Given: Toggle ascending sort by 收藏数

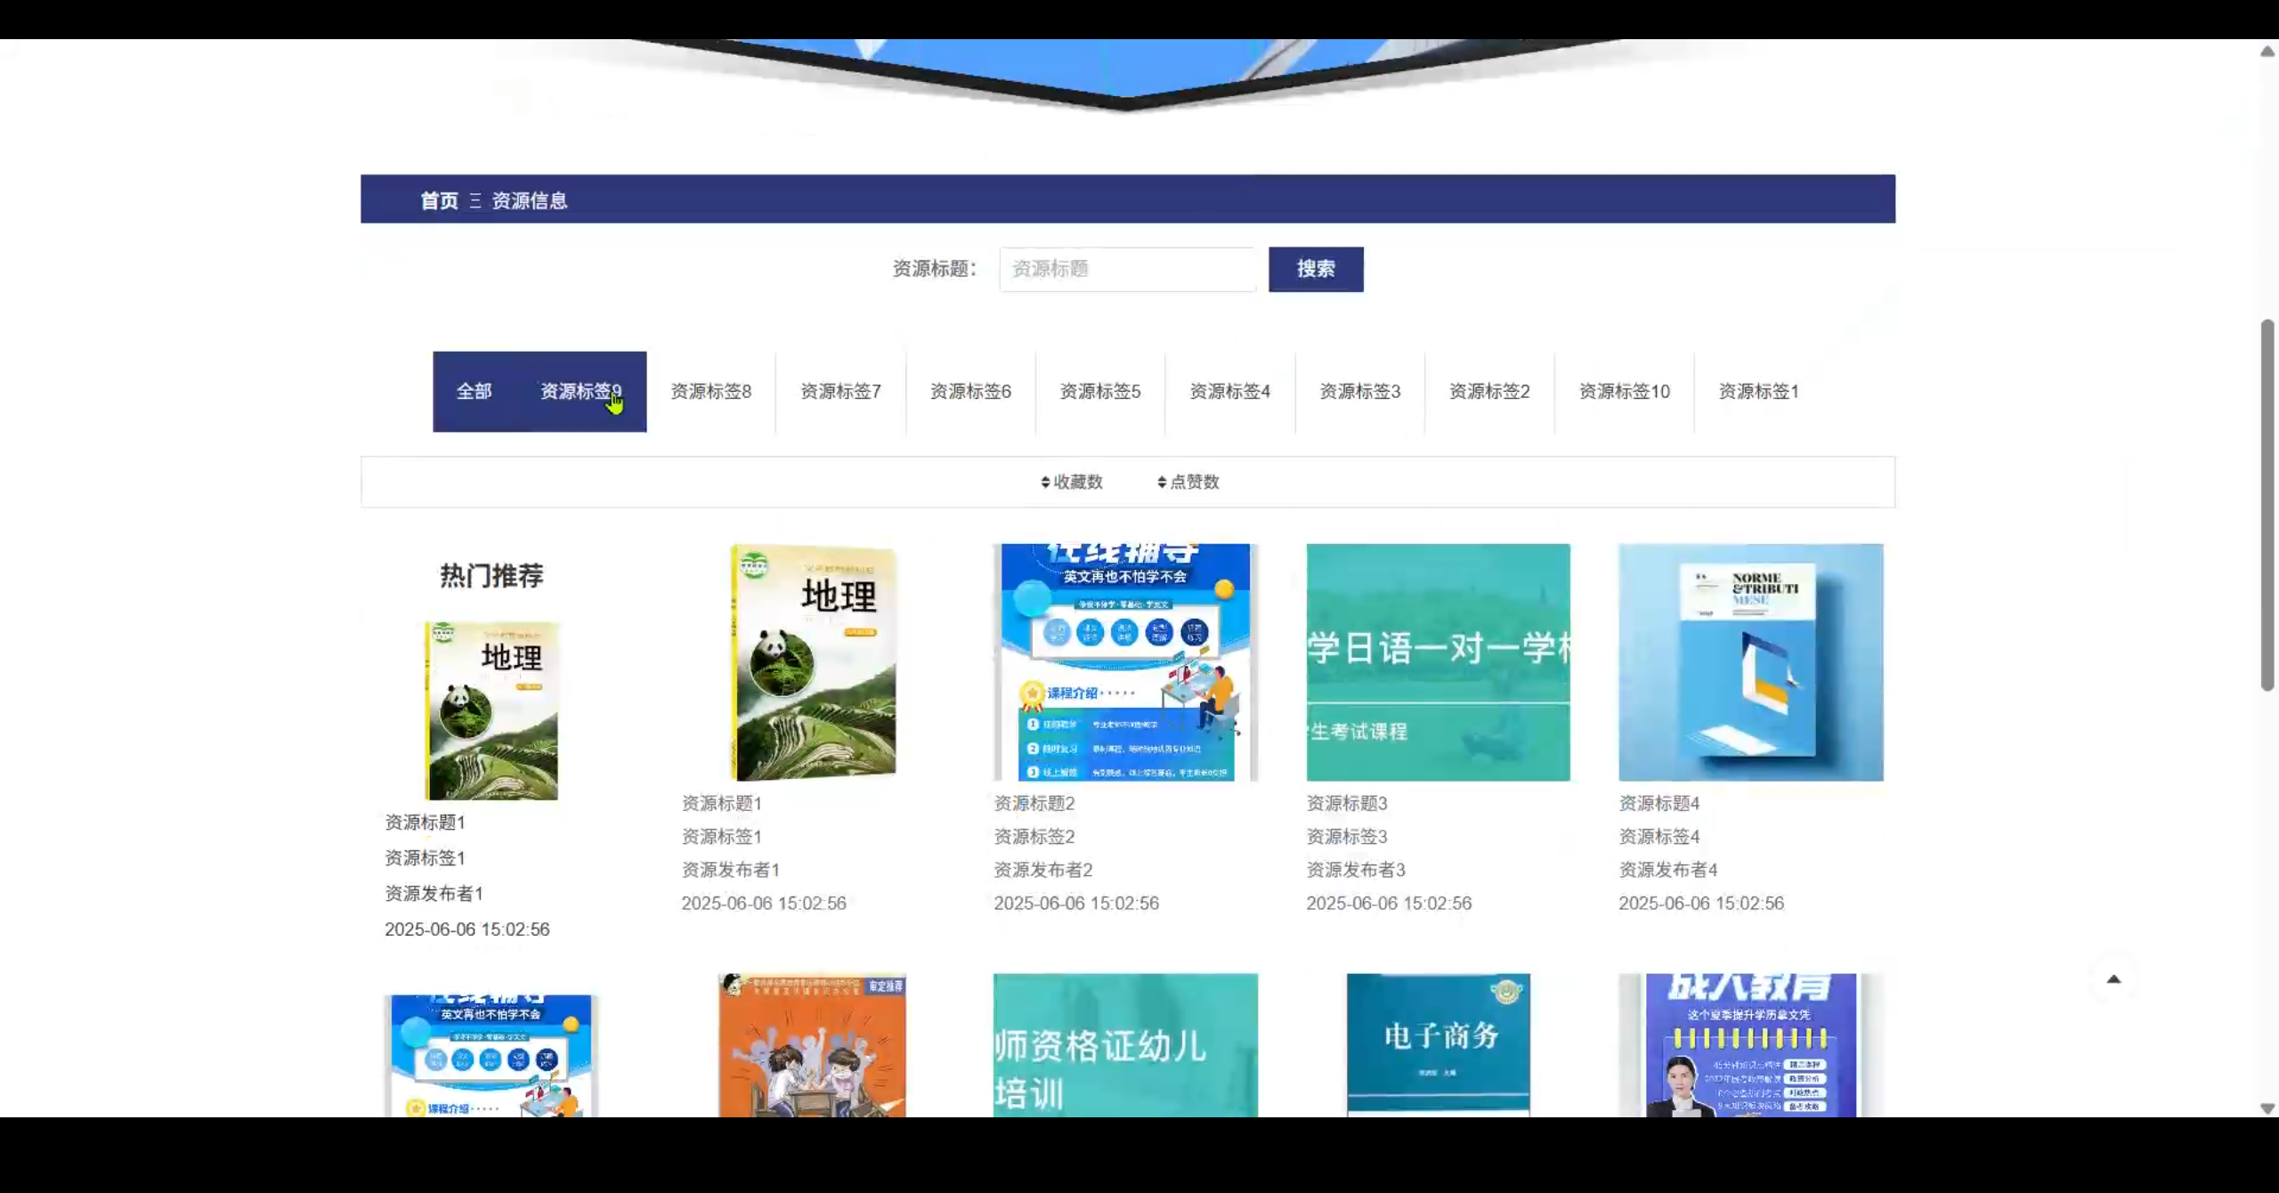Looking at the screenshot, I should 1044,477.
